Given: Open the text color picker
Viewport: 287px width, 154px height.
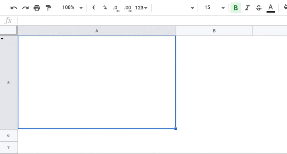Looking at the screenshot, I should point(271,9).
